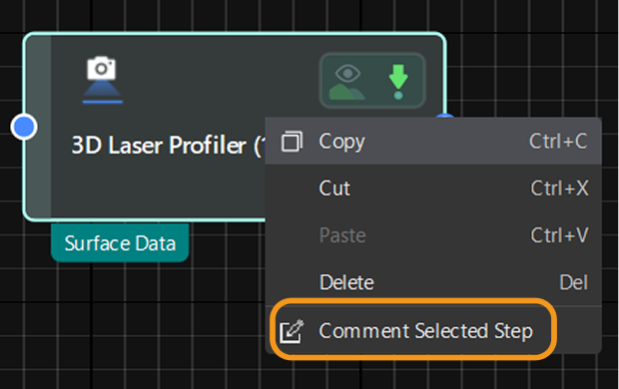Choose Copy from the context menu
This screenshot has width=619, height=389.
click(433, 142)
